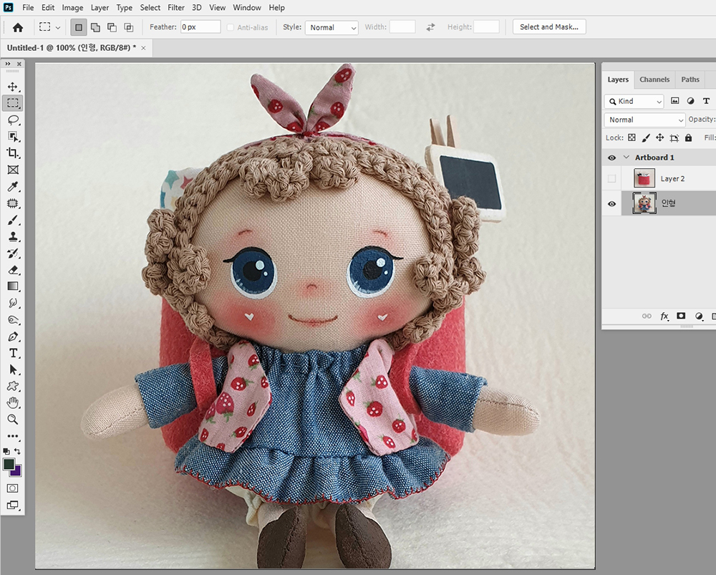Click the Home icon in options bar

(x=18, y=27)
